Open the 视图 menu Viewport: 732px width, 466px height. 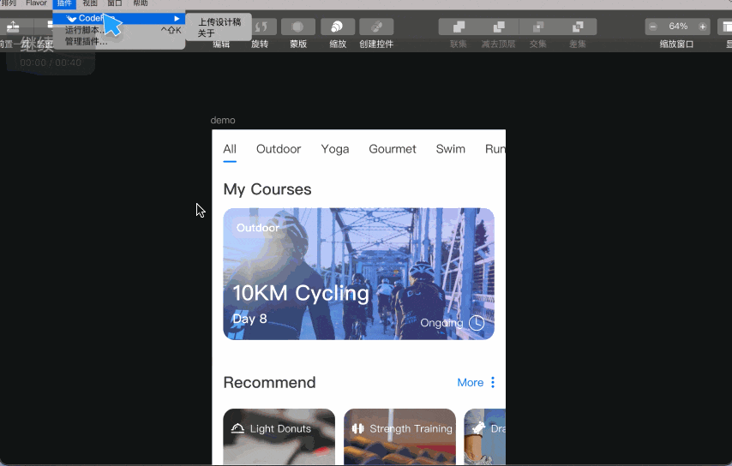click(x=90, y=3)
